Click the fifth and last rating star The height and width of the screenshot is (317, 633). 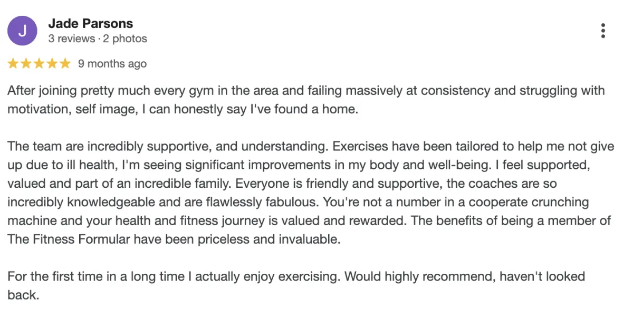click(x=65, y=64)
